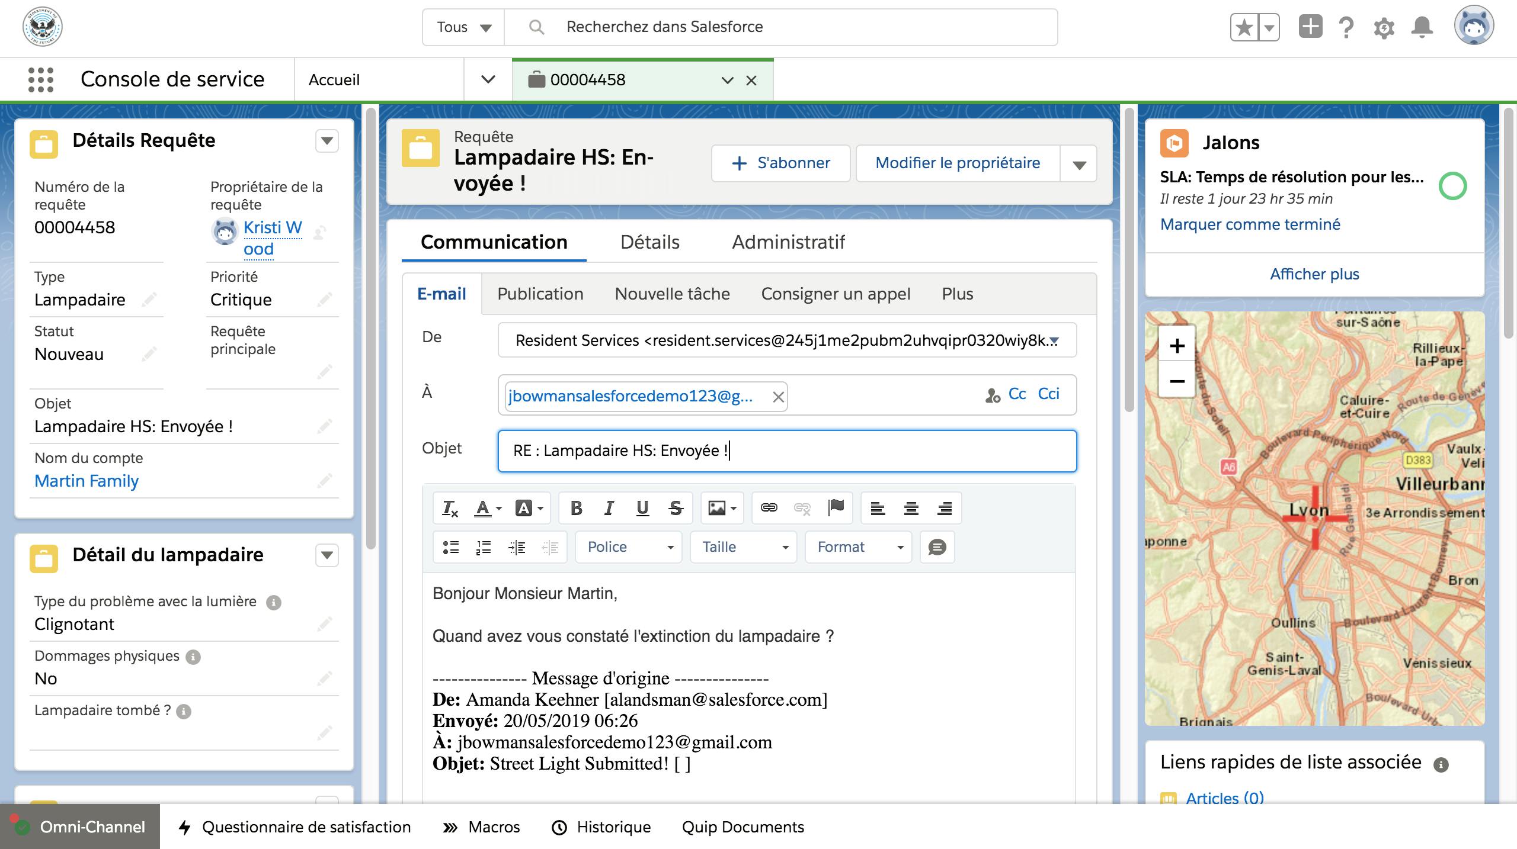This screenshot has width=1517, height=849.
Task: Zoom out on the Lyon map
Action: tap(1177, 381)
